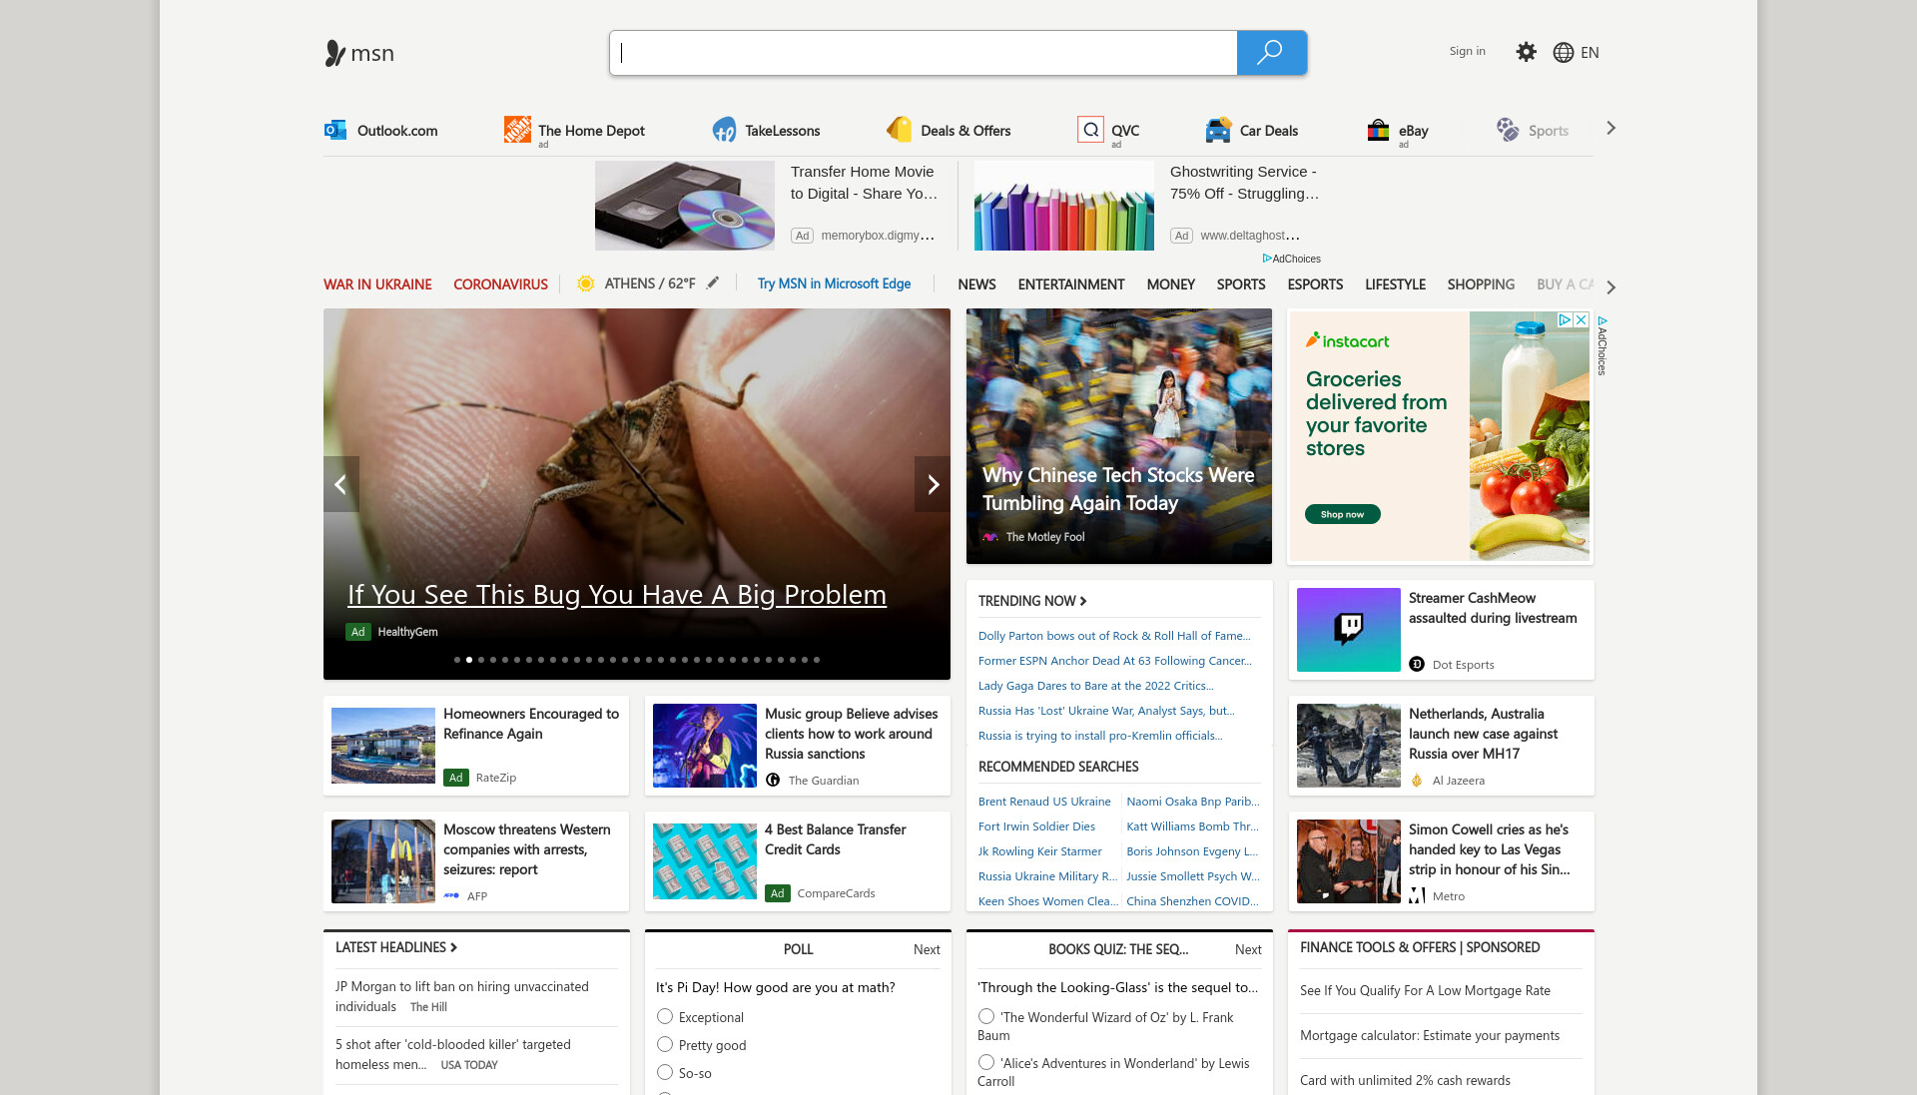Click the TakeLessons icon

(724, 130)
